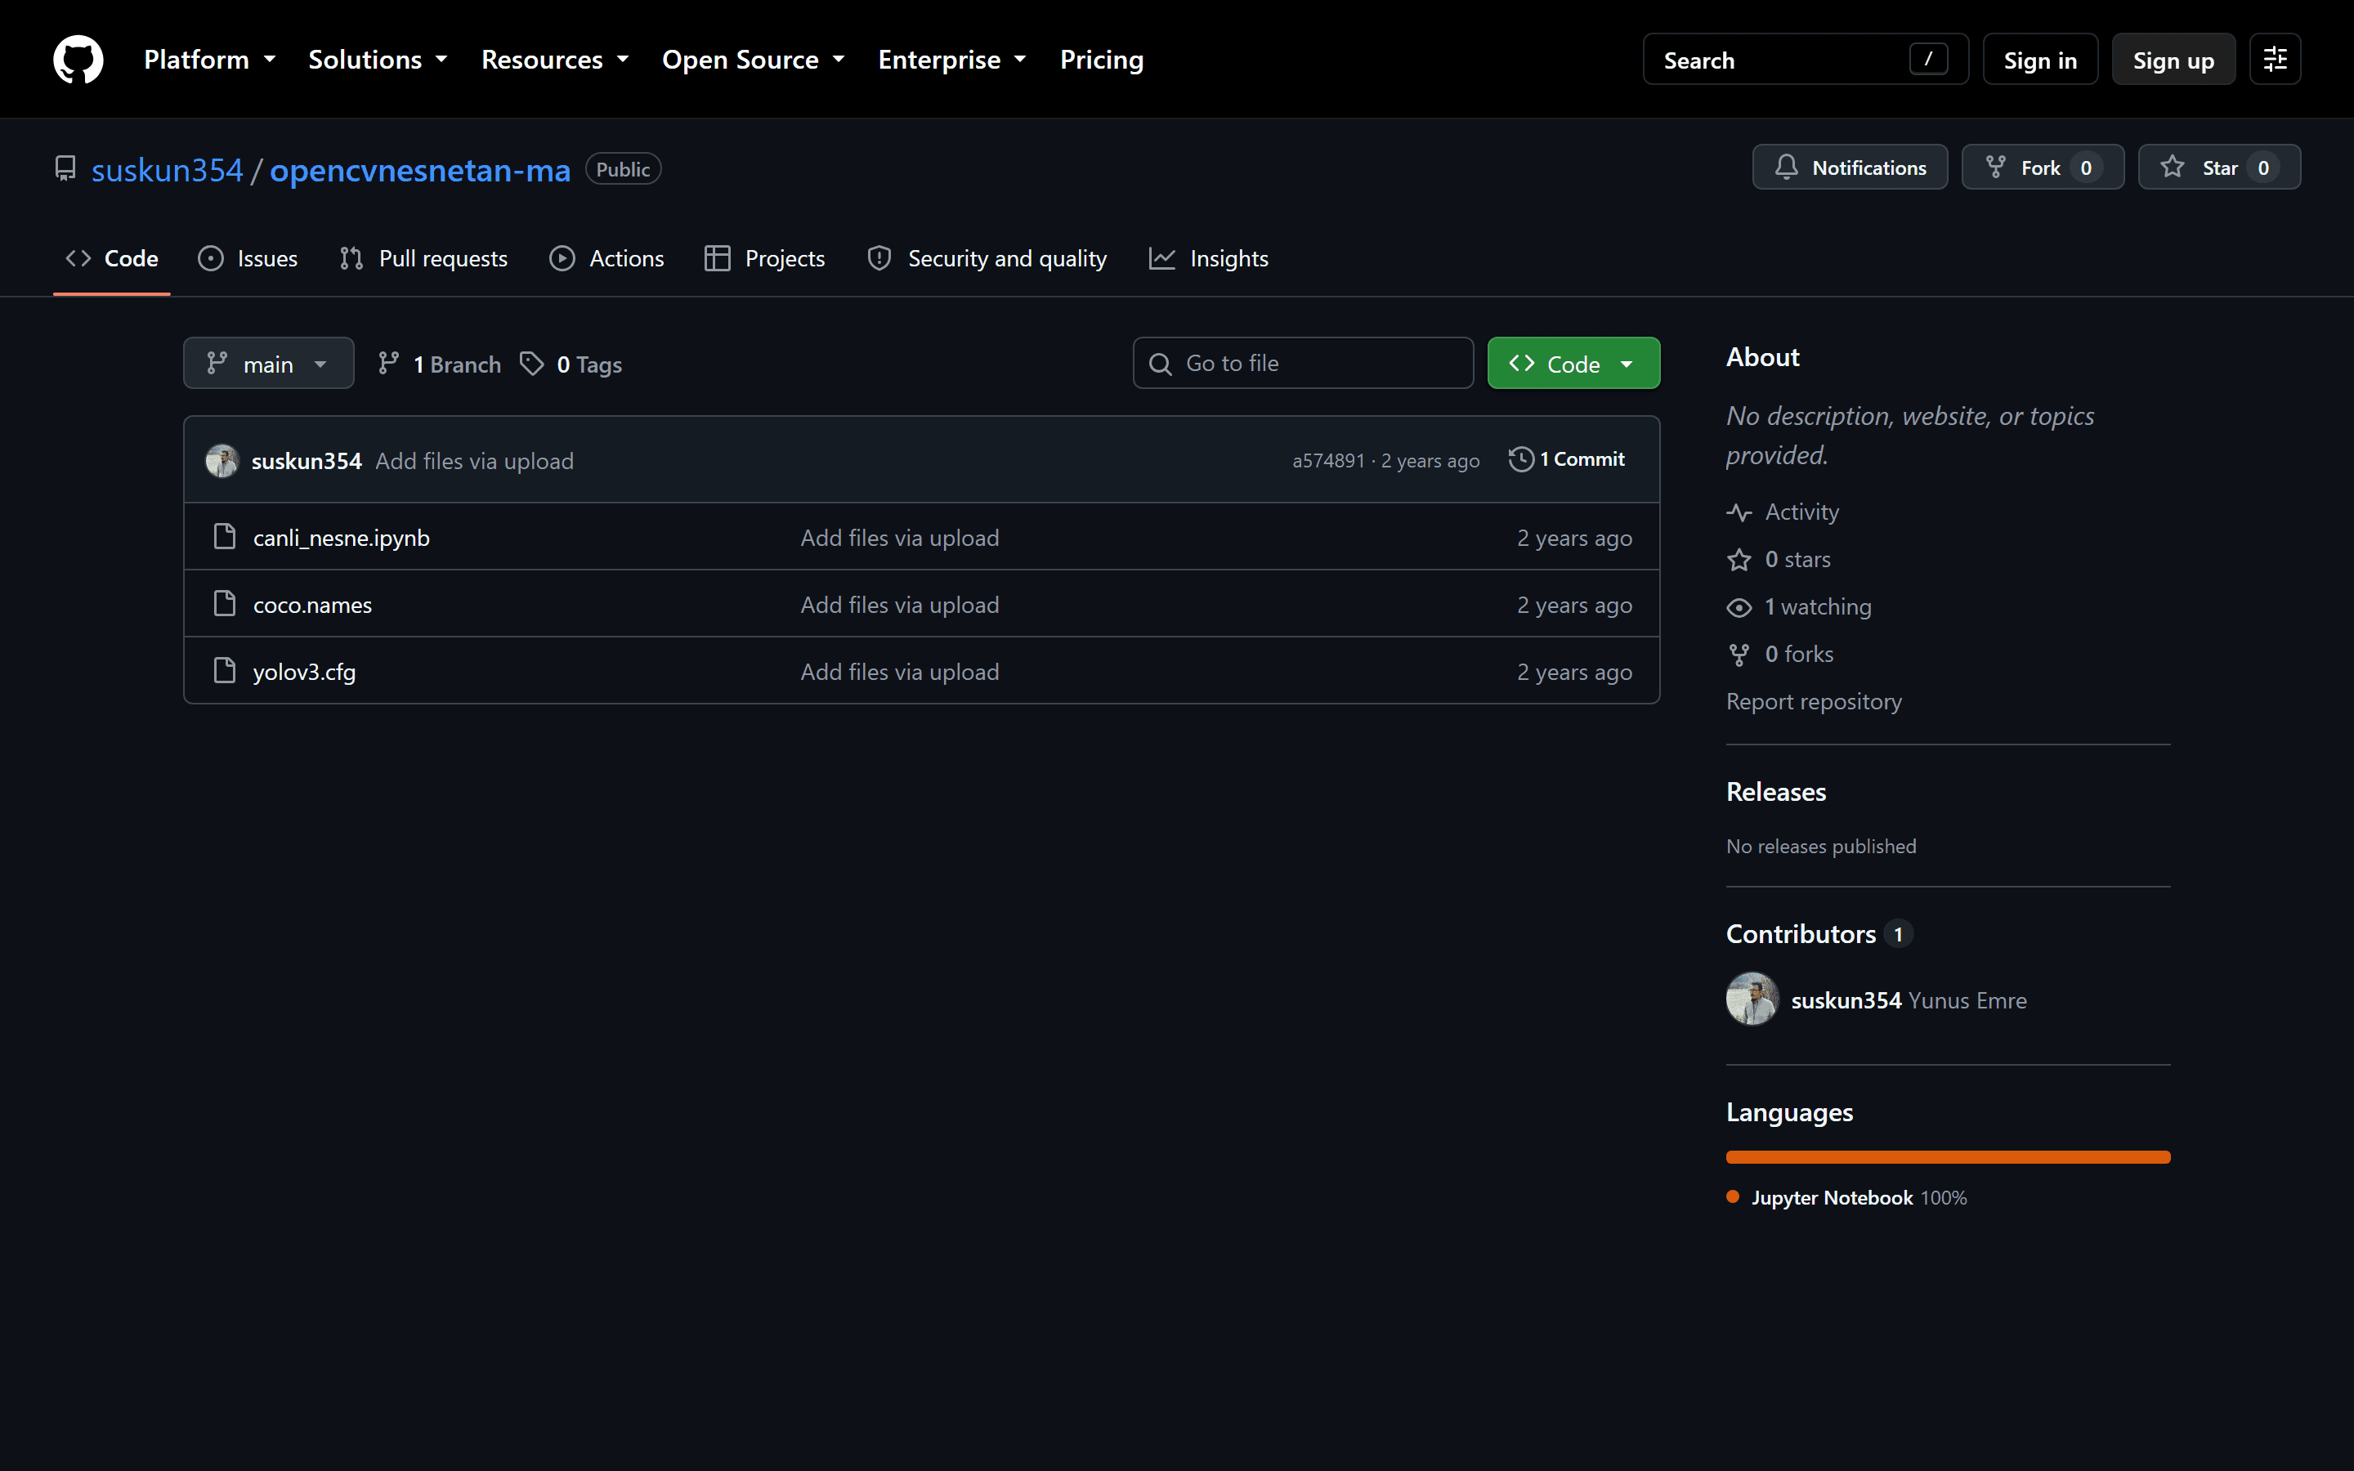Open the green Code dropdown button
Viewport: 2354px width, 1471px height.
coord(1573,363)
